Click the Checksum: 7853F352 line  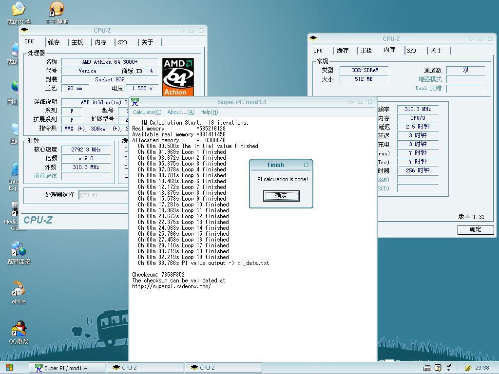pos(158,275)
